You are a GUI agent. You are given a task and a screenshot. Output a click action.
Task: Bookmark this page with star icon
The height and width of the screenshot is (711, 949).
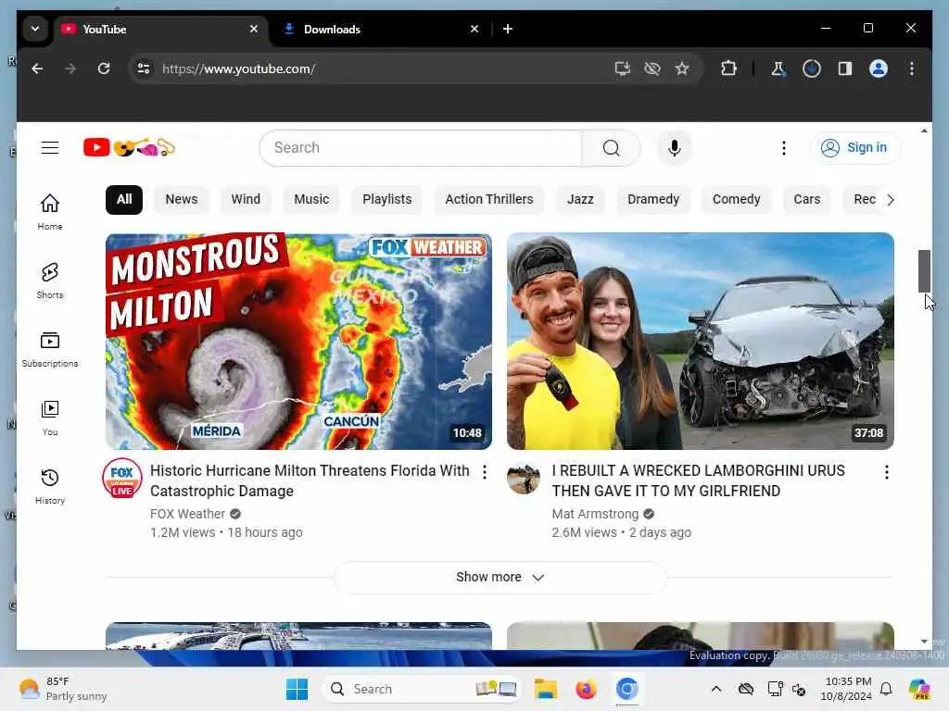pos(682,69)
